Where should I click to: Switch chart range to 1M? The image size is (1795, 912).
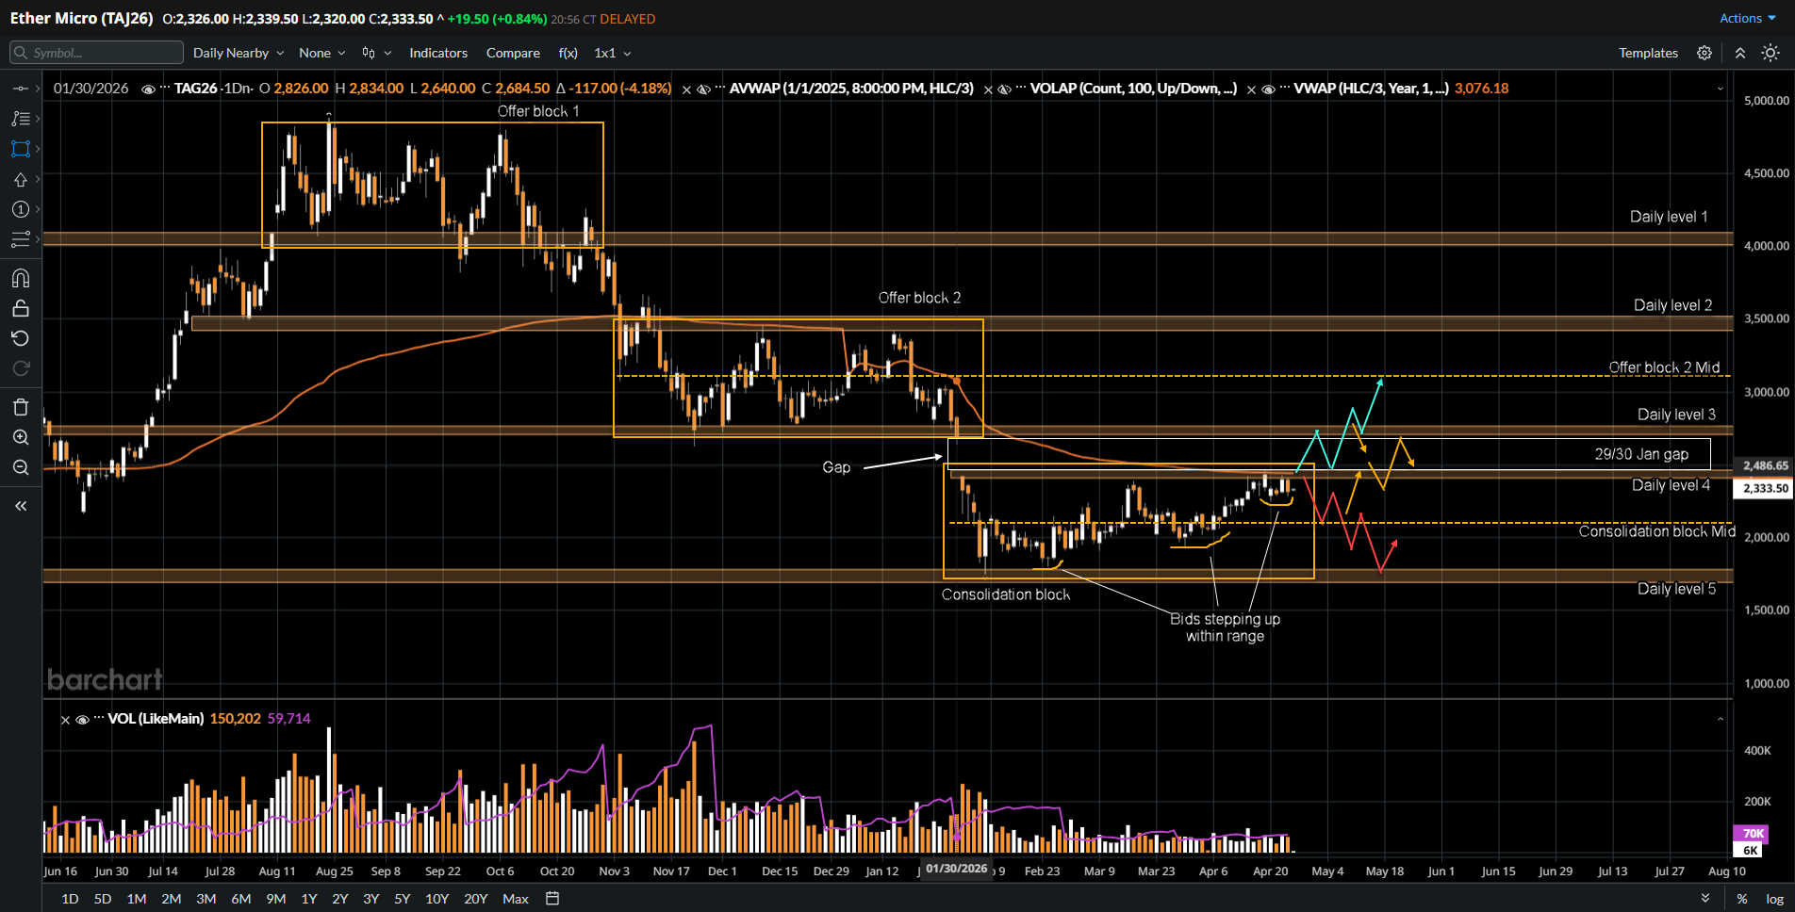pos(137,899)
